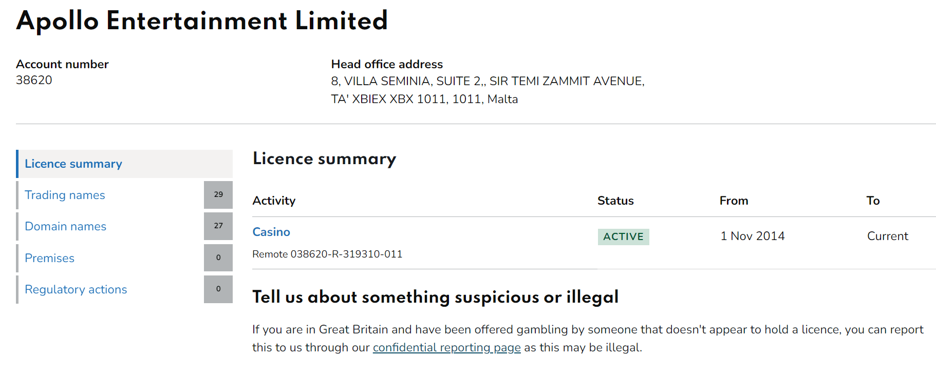Click the green ACTIVE status label
936x376 pixels.
[x=623, y=236]
